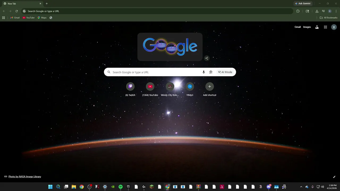Click the forward navigation arrow
This screenshot has width=340, height=191.
(10, 11)
